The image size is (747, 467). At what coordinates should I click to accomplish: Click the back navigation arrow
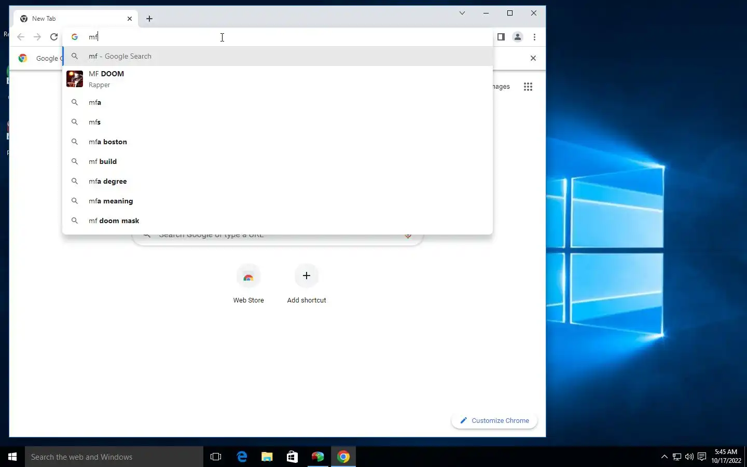tap(21, 37)
